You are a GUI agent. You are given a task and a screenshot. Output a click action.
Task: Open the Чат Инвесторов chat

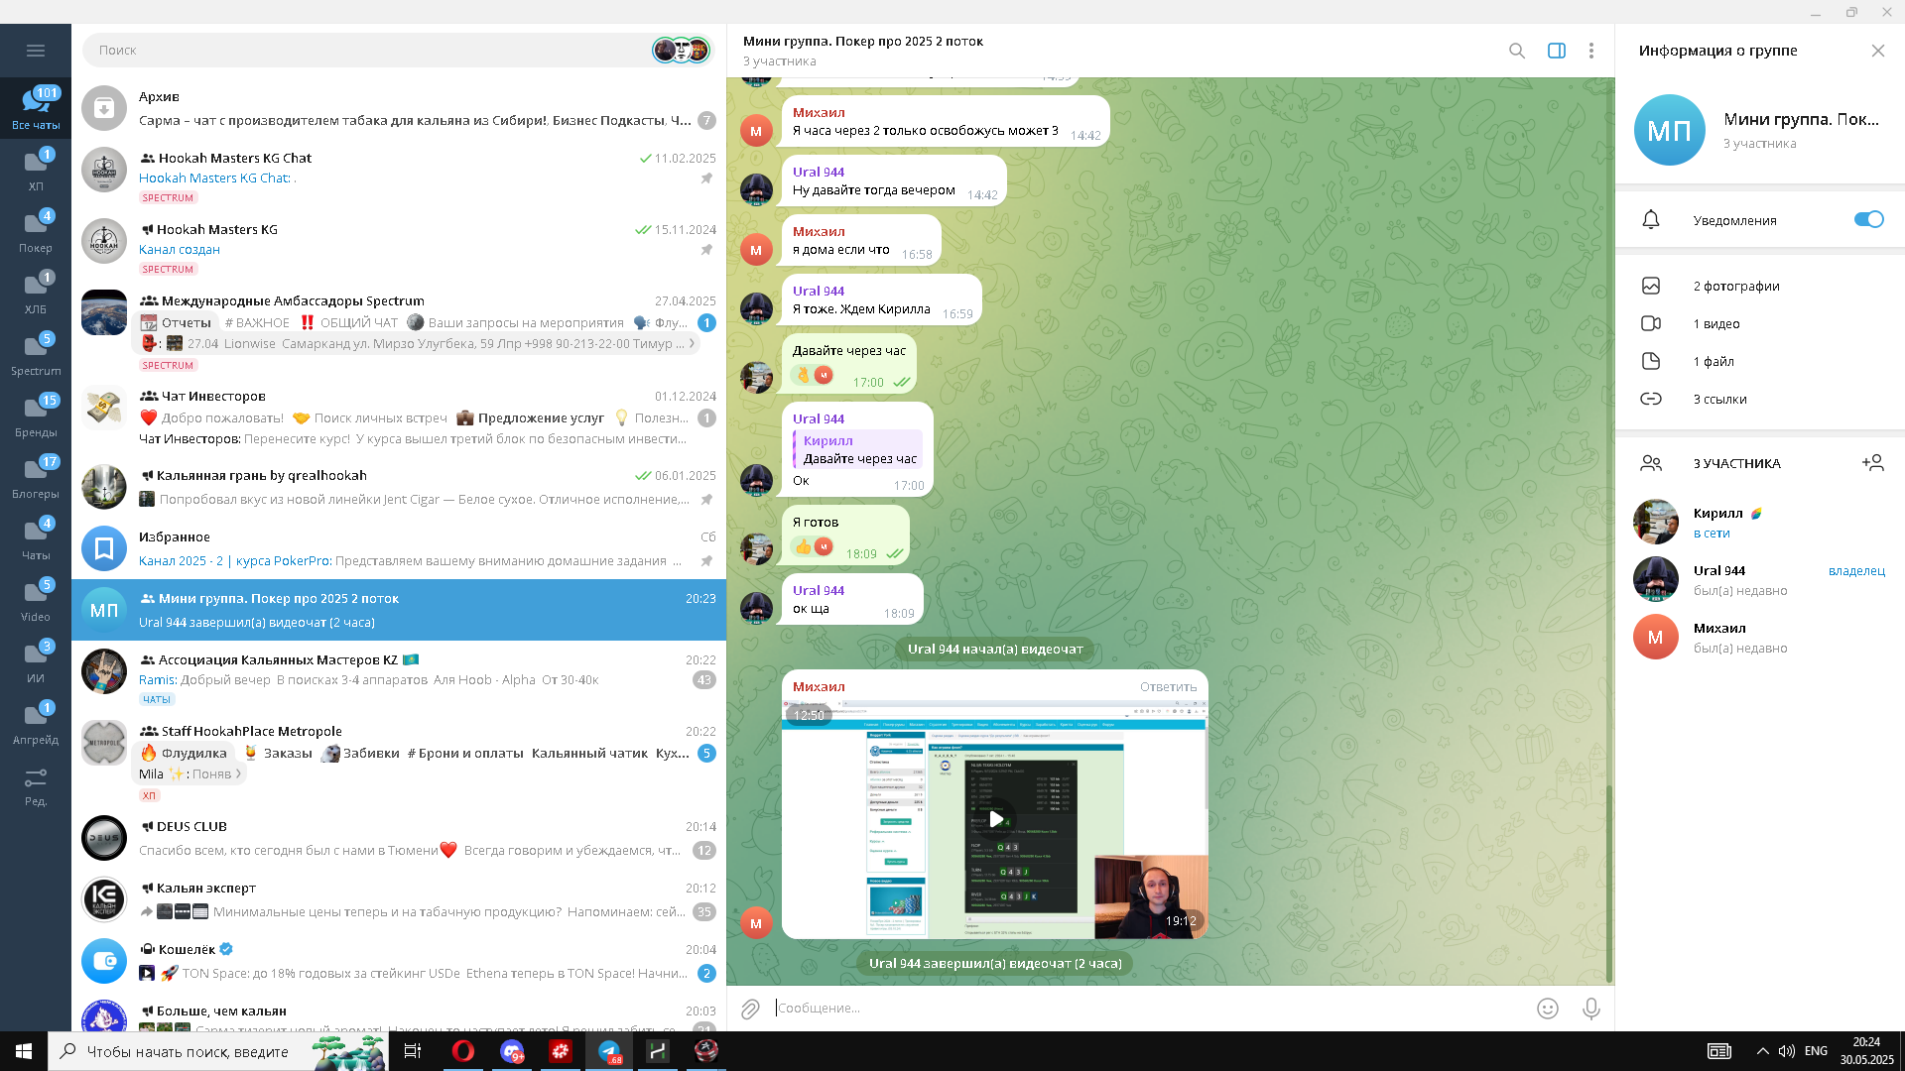point(399,416)
